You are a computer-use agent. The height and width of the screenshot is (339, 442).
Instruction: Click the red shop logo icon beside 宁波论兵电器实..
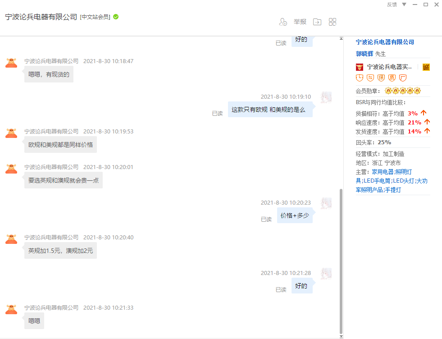click(x=360, y=67)
